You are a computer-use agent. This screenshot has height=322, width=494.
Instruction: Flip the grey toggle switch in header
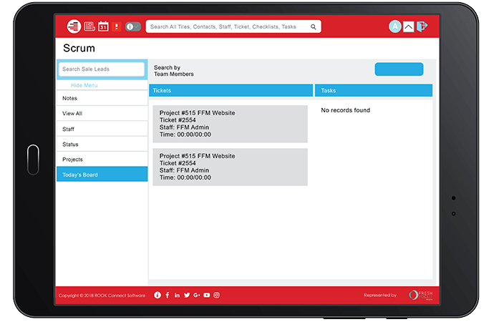(x=133, y=26)
